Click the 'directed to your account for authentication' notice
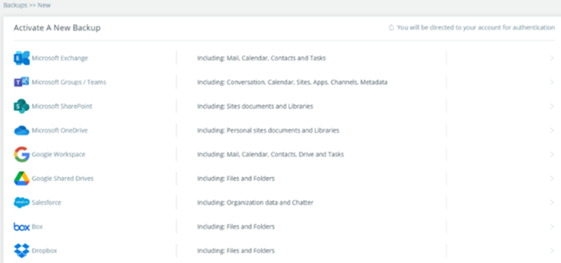 click(x=476, y=27)
